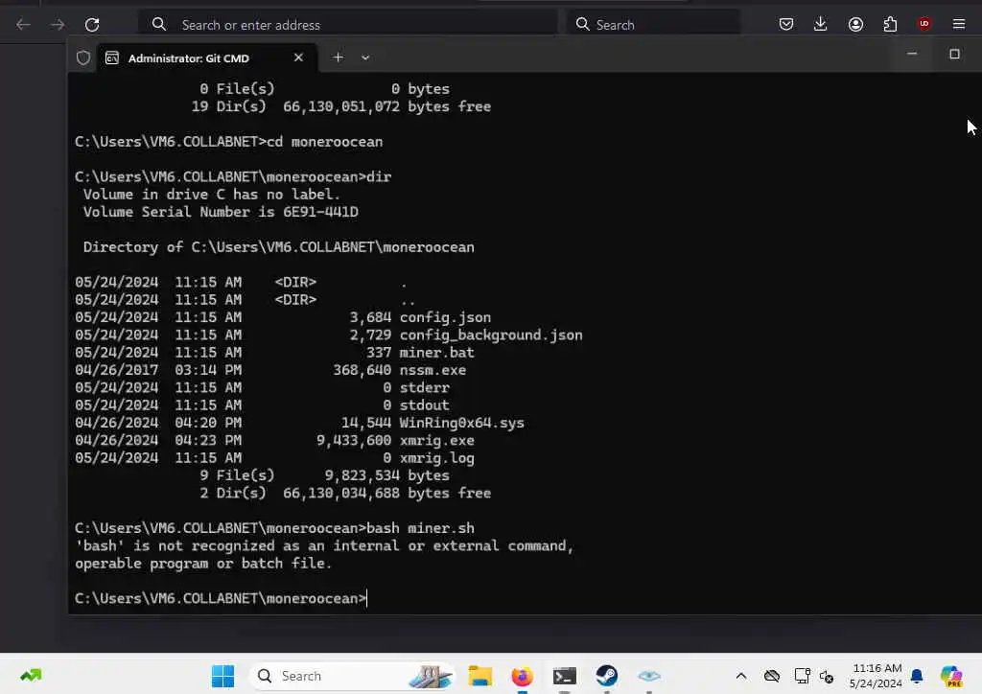The width and height of the screenshot is (982, 694).
Task: Open Firefox from the taskbar
Action: pyautogui.click(x=522, y=676)
